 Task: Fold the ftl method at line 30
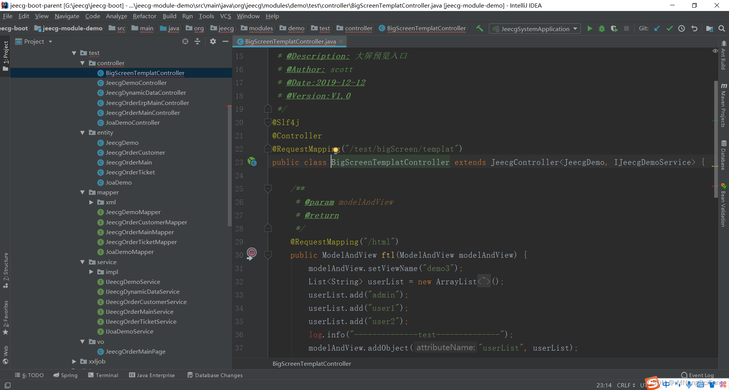click(x=268, y=255)
